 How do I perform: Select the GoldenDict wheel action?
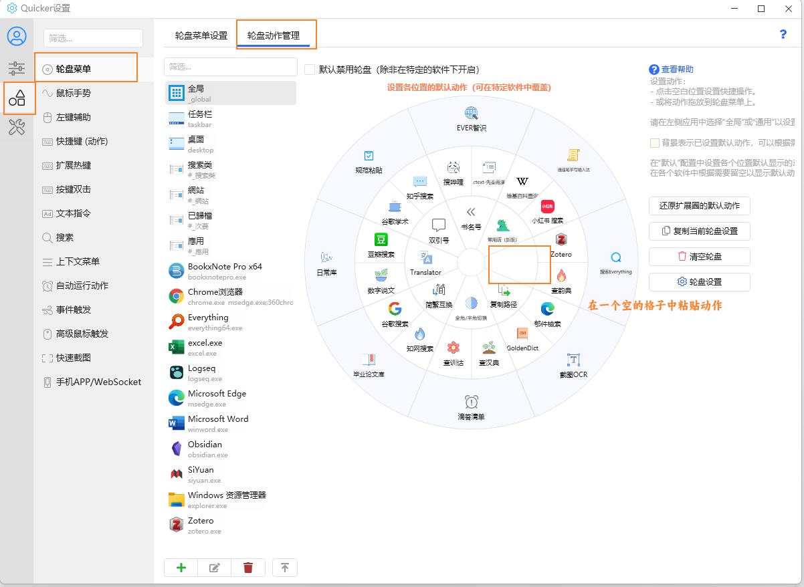[522, 340]
